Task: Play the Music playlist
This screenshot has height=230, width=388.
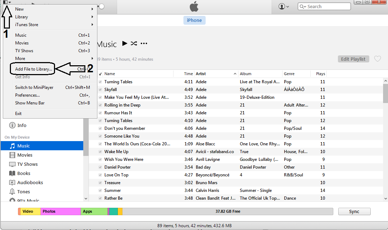Action: click(x=125, y=44)
